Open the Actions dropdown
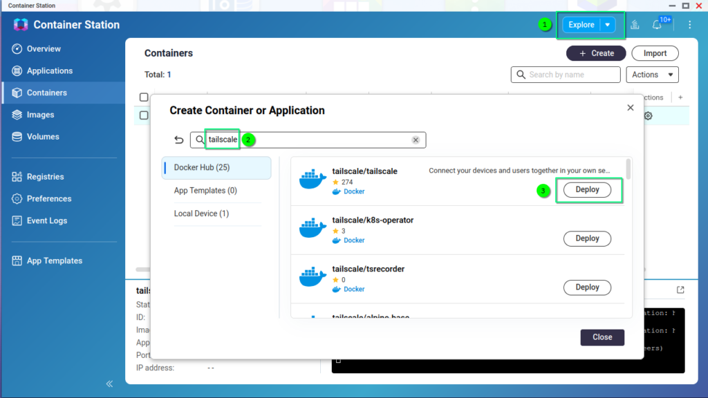The width and height of the screenshot is (708, 398). 652,75
